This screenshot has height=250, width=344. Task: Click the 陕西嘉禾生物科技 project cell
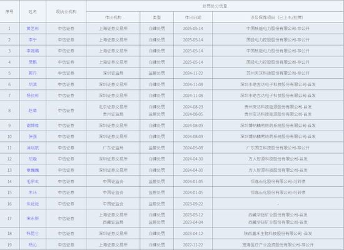278,234
